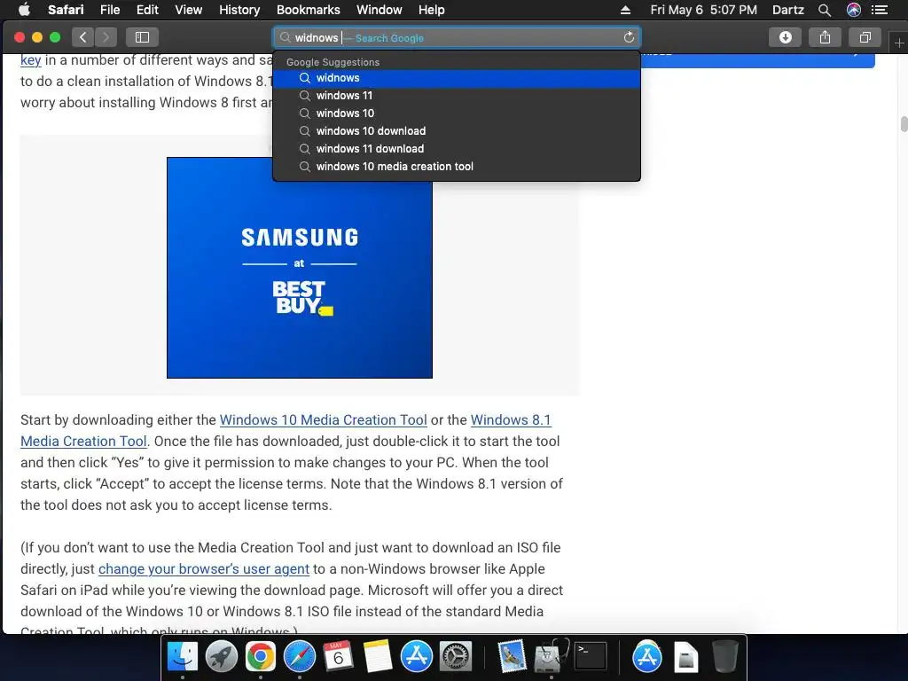
Task: Show all tabs overview button
Action: (x=865, y=37)
